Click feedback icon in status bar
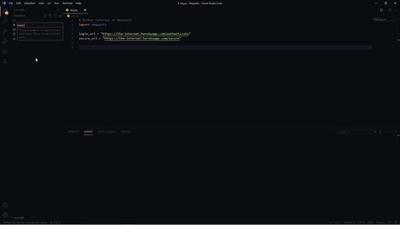400x225 pixels. click(389, 222)
